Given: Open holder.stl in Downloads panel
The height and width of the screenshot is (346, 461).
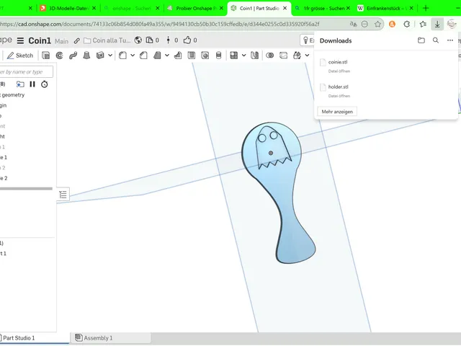Looking at the screenshot, I should [338, 86].
